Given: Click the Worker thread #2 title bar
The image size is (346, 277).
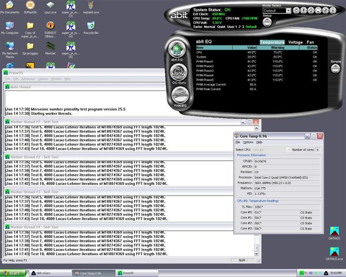Looking at the screenshot, I should [118, 157].
